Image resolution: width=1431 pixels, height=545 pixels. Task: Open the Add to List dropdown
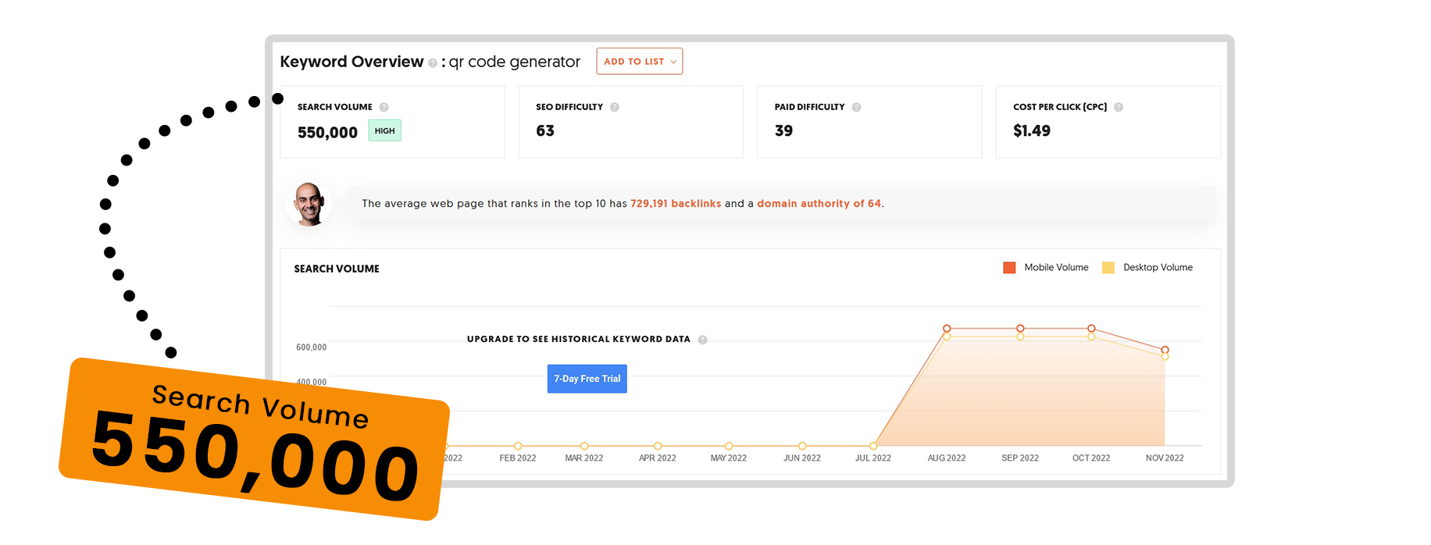click(639, 62)
